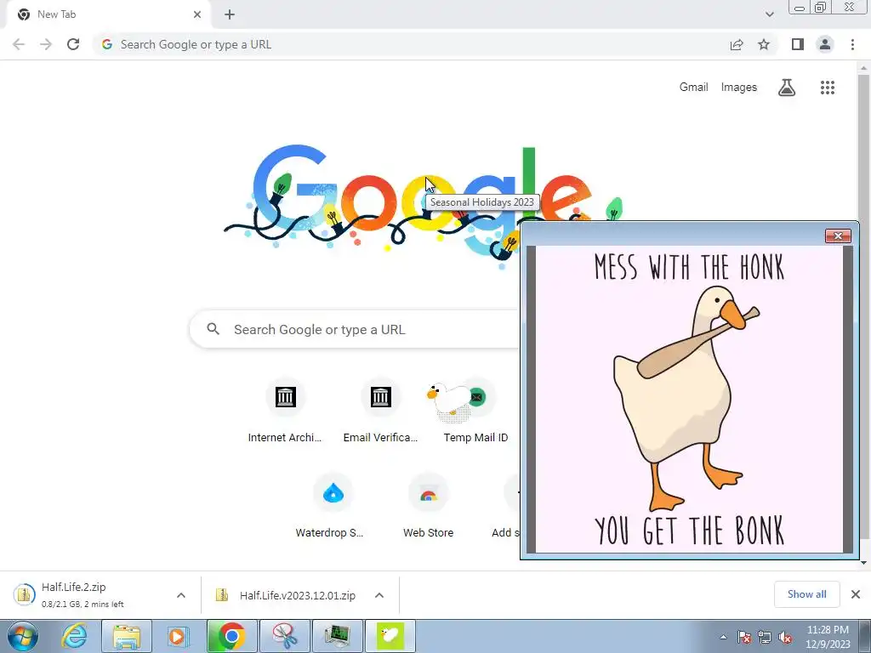
Task: Click the scroll down arrow of page
Action: (863, 562)
